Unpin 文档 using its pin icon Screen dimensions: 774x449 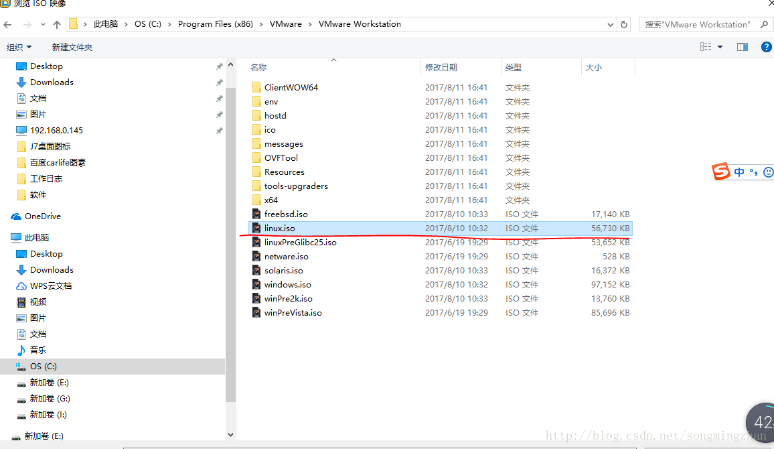tap(219, 99)
